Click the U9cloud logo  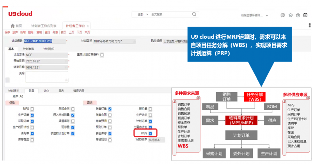coord(20,14)
